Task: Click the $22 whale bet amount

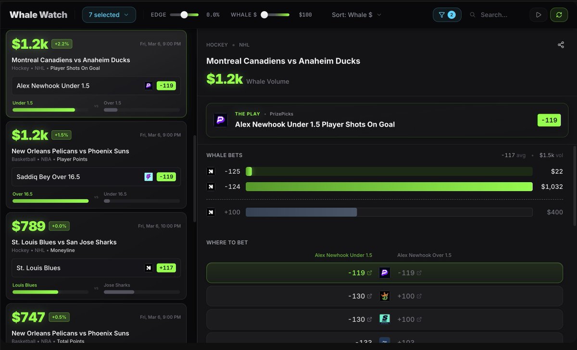Action: pyautogui.click(x=557, y=171)
